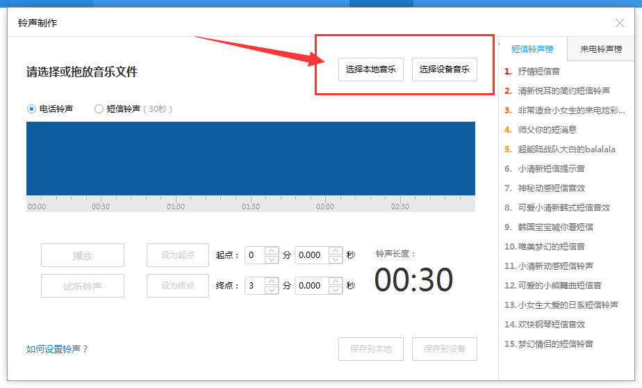642x388 pixels.
Task: Choose the first ranked ringtone 抒情短信音
Action: pos(538,71)
